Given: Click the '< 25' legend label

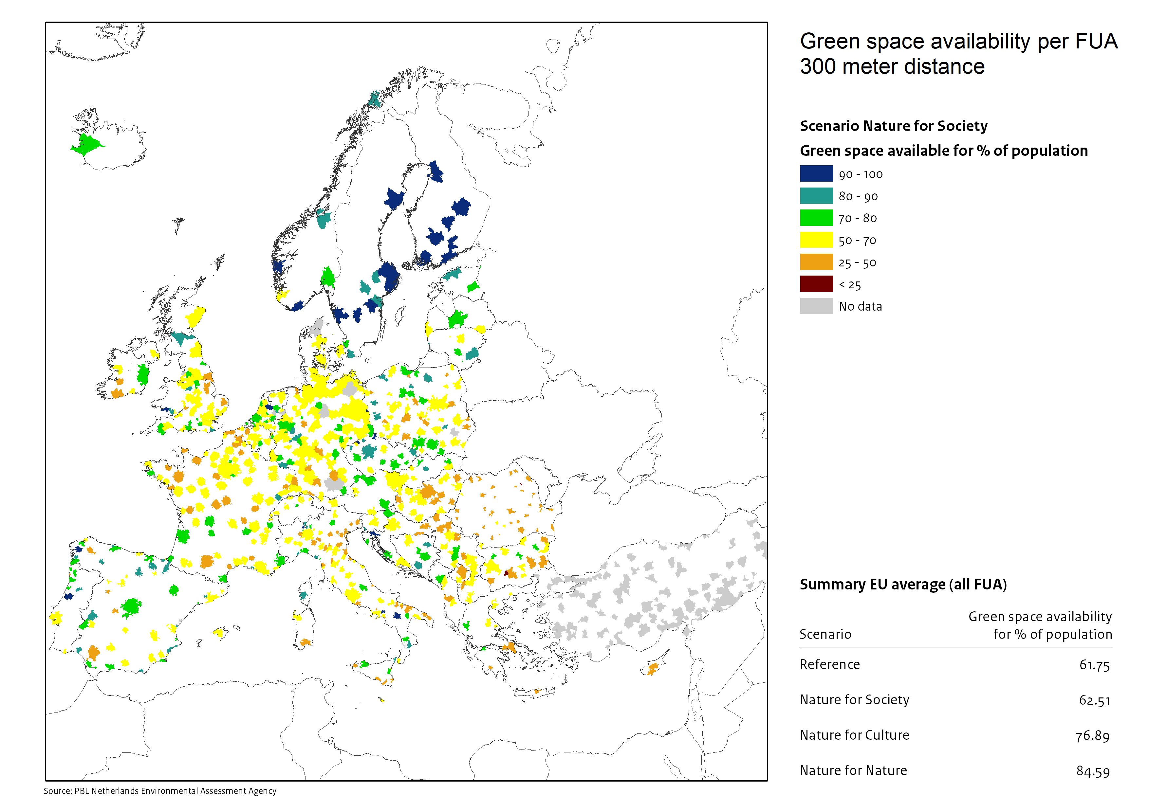Looking at the screenshot, I should [x=850, y=285].
